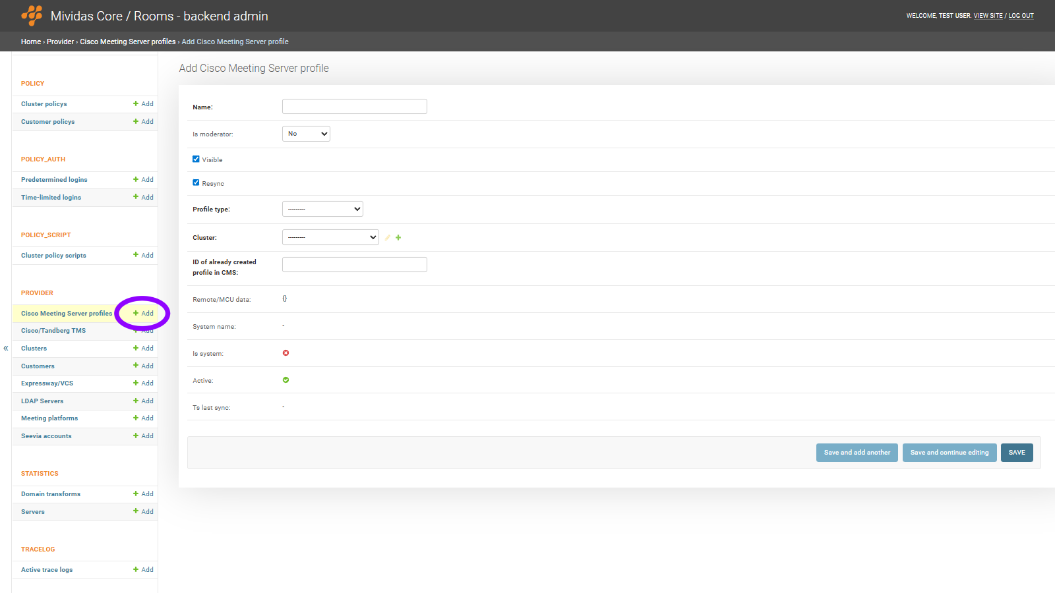1055x593 pixels.
Task: Go to Provider in the breadcrumb
Action: click(60, 42)
